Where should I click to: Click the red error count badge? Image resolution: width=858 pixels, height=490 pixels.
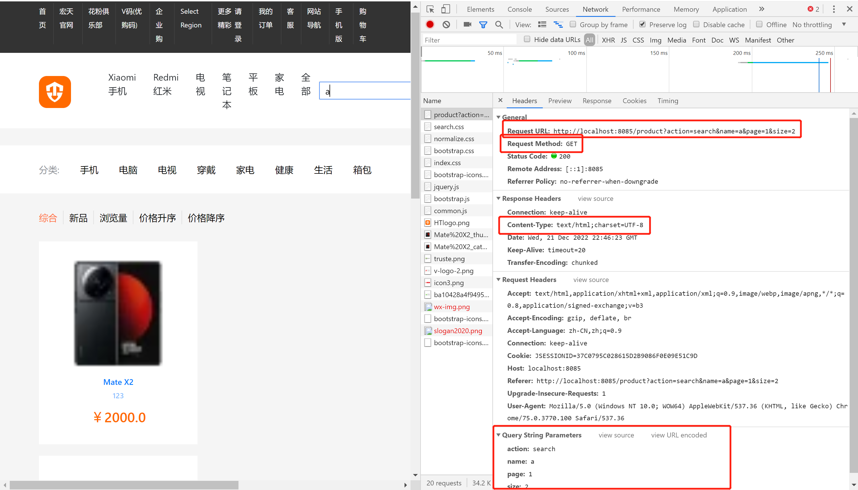click(814, 9)
